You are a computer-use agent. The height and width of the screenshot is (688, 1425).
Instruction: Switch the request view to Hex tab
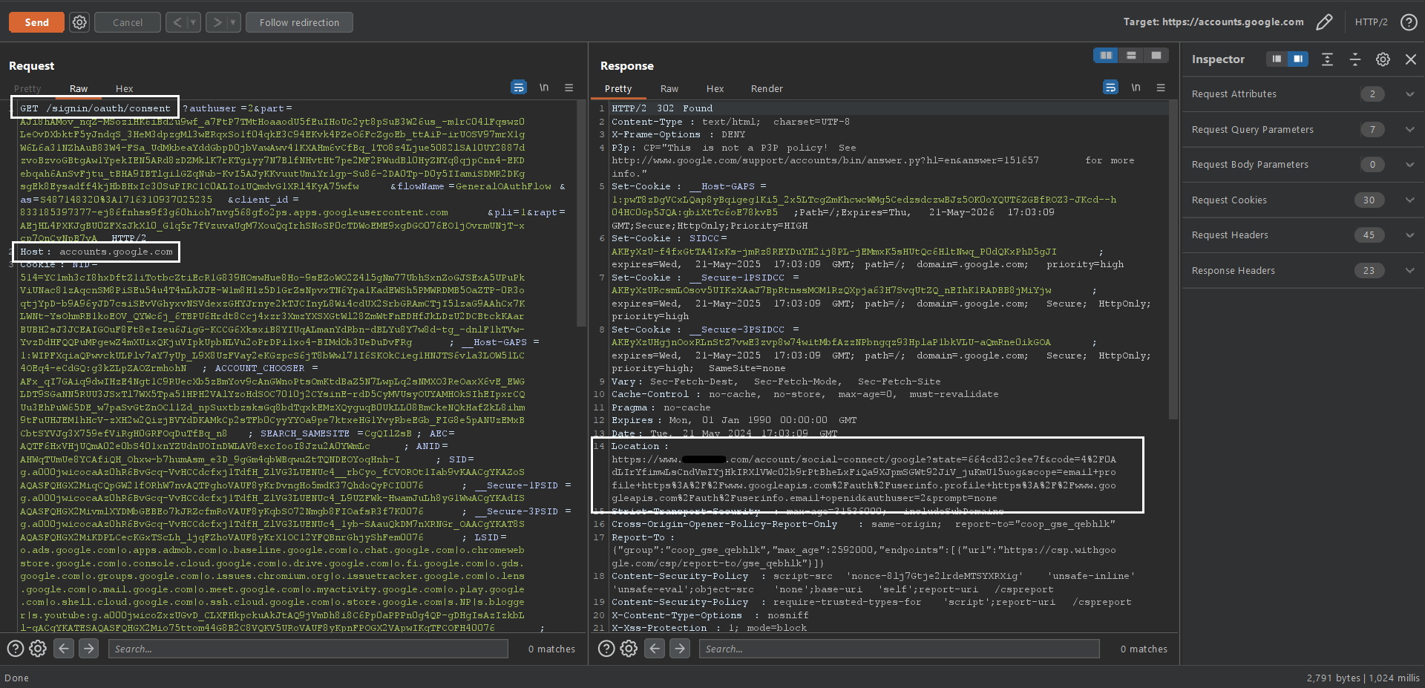tap(125, 88)
